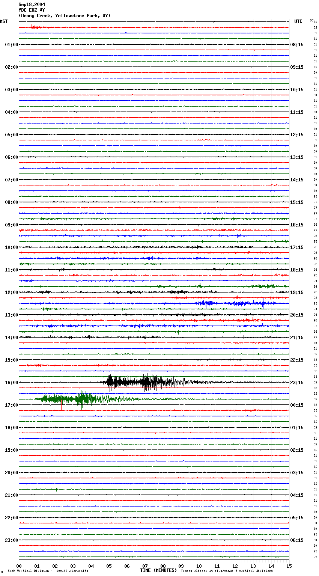The image size is (319, 576).
Task: Click the 07:00 MST time label
Action: pyautogui.click(x=11, y=180)
